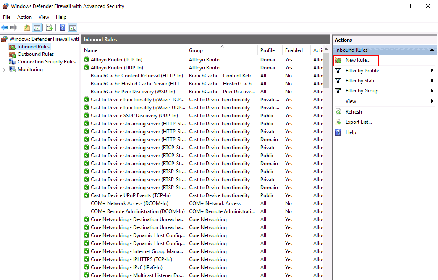Collapse the Inbound Rules actions section
438x280 pixels.
pos(432,50)
